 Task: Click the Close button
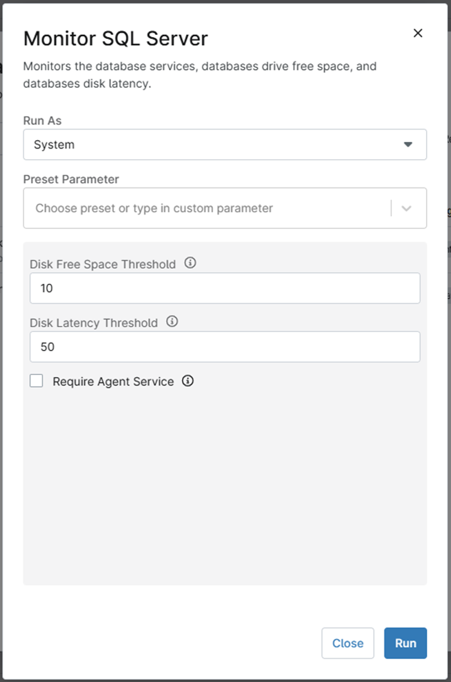pyautogui.click(x=347, y=642)
